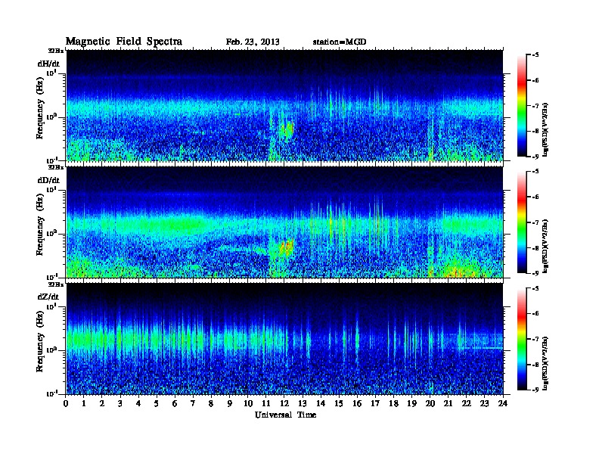This screenshot has height=463, width=599.
Task: Click hour 3 on the time axis
Action: click(120, 403)
